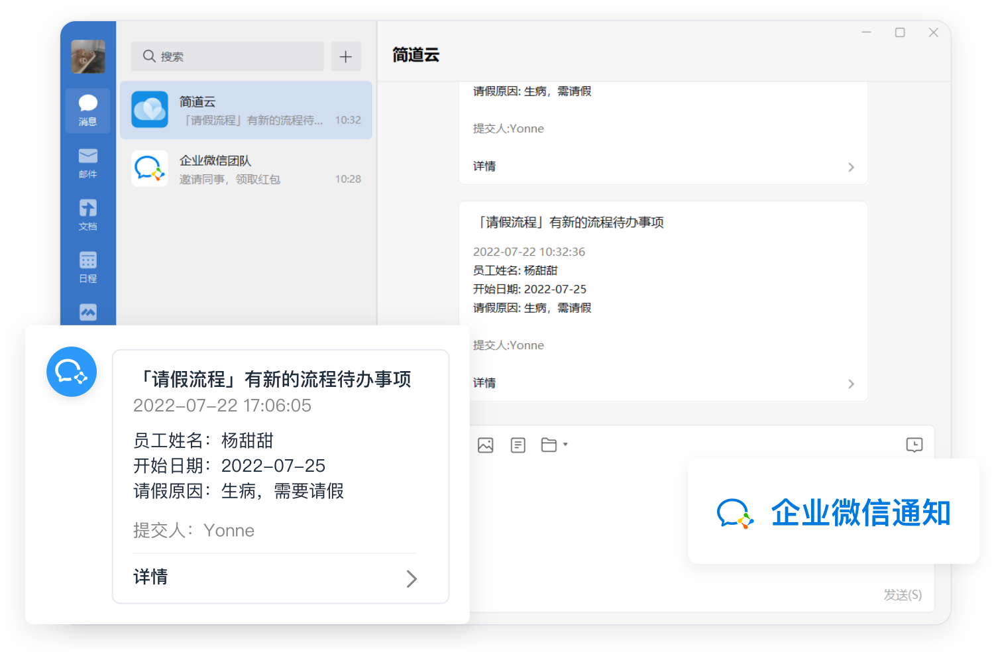This screenshot has width=994, height=656.
Task: Open the Calendar (日程) sidebar icon
Action: tap(87, 267)
